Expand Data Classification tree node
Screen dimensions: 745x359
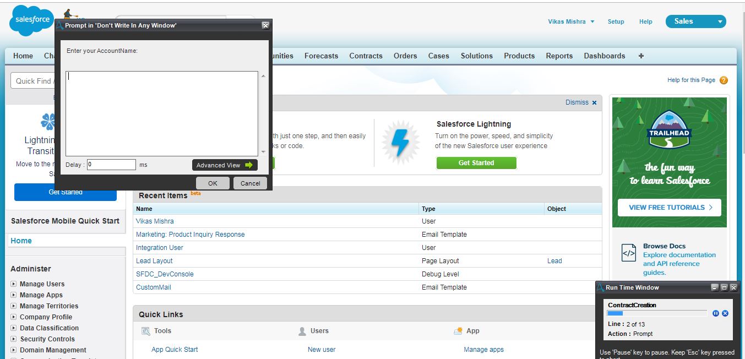pos(14,328)
